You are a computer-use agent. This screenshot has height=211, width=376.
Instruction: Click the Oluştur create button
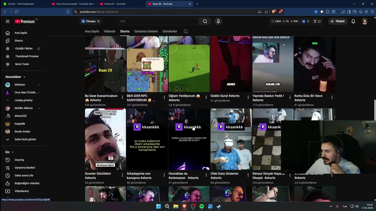tap(338, 21)
